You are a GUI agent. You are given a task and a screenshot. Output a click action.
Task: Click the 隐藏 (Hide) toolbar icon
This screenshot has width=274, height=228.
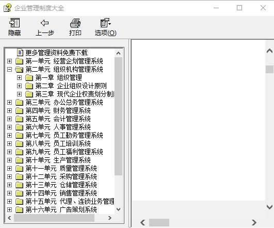[x=14, y=23]
